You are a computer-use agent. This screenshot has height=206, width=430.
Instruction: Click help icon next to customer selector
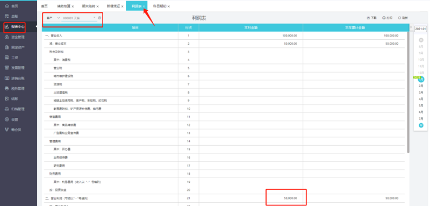pyautogui.click(x=99, y=18)
